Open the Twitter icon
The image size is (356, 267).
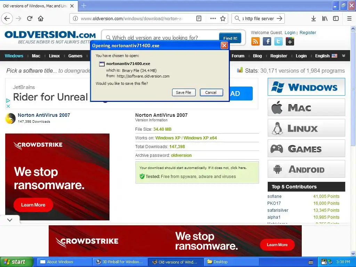(278, 42)
